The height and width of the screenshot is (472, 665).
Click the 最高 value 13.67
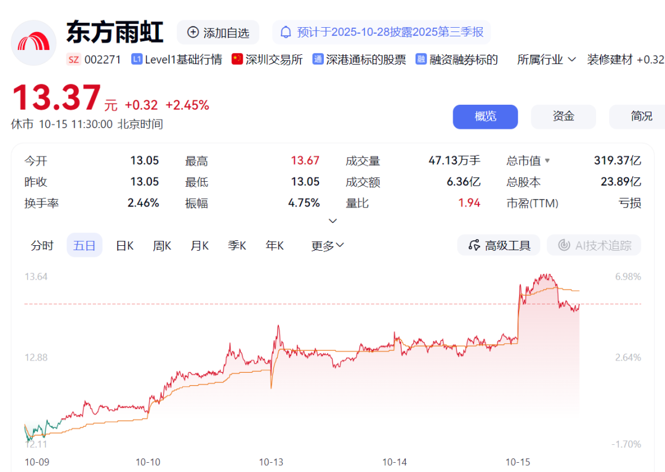[305, 160]
